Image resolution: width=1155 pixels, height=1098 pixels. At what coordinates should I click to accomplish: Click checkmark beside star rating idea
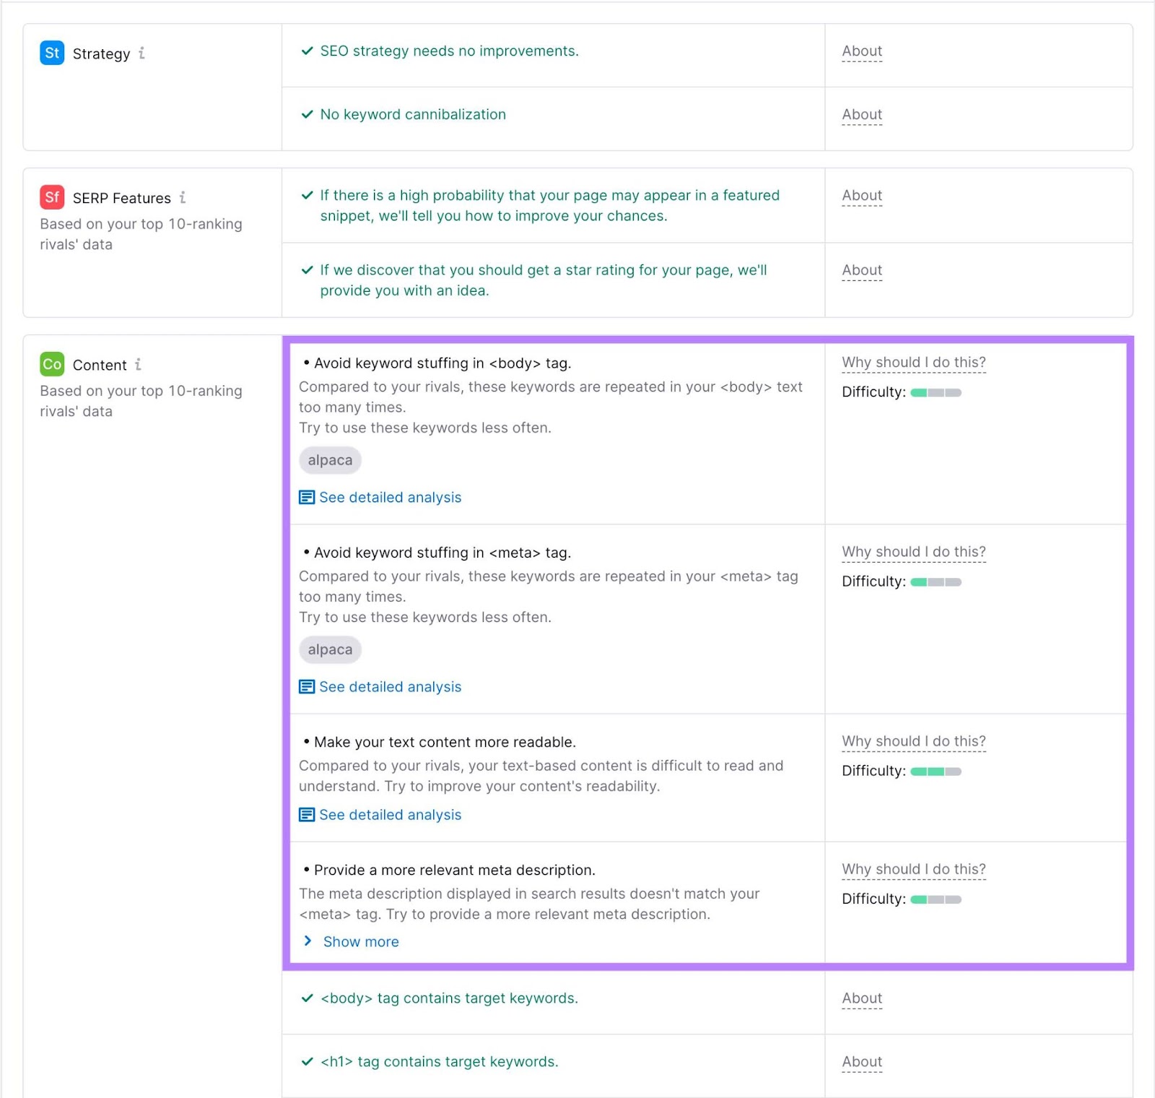tap(307, 269)
